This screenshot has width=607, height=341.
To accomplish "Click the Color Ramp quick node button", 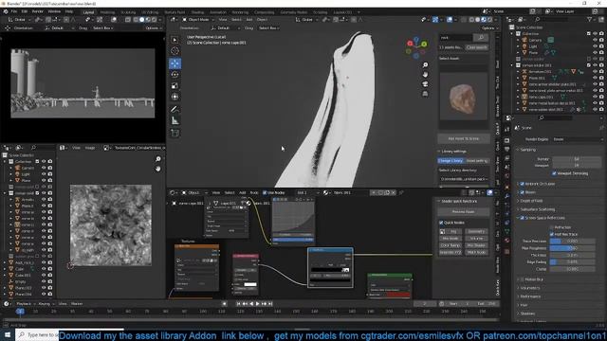I will point(451,245).
